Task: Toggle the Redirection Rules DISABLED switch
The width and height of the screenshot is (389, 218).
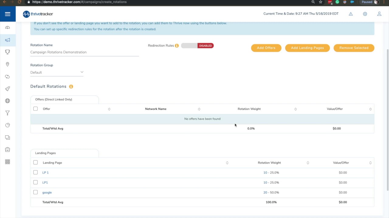Action: tap(197, 46)
